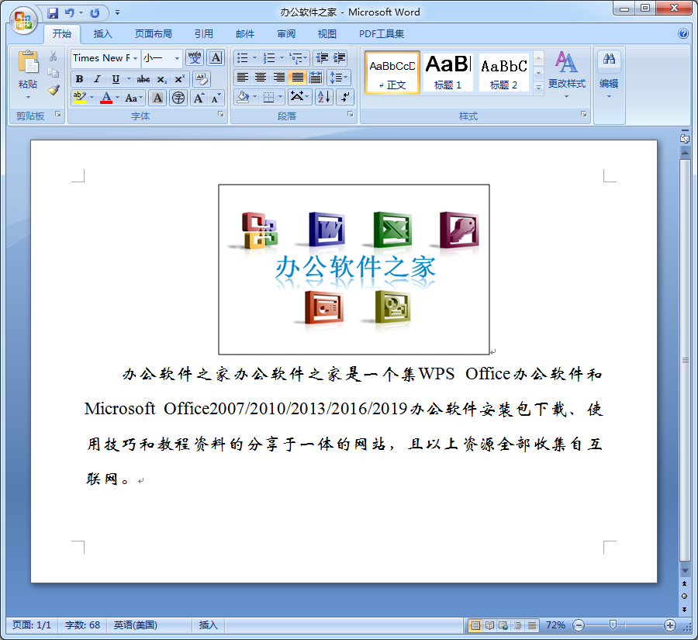This screenshot has width=698, height=640.
Task: Click the Paste clipboard icon
Action: coord(28,62)
